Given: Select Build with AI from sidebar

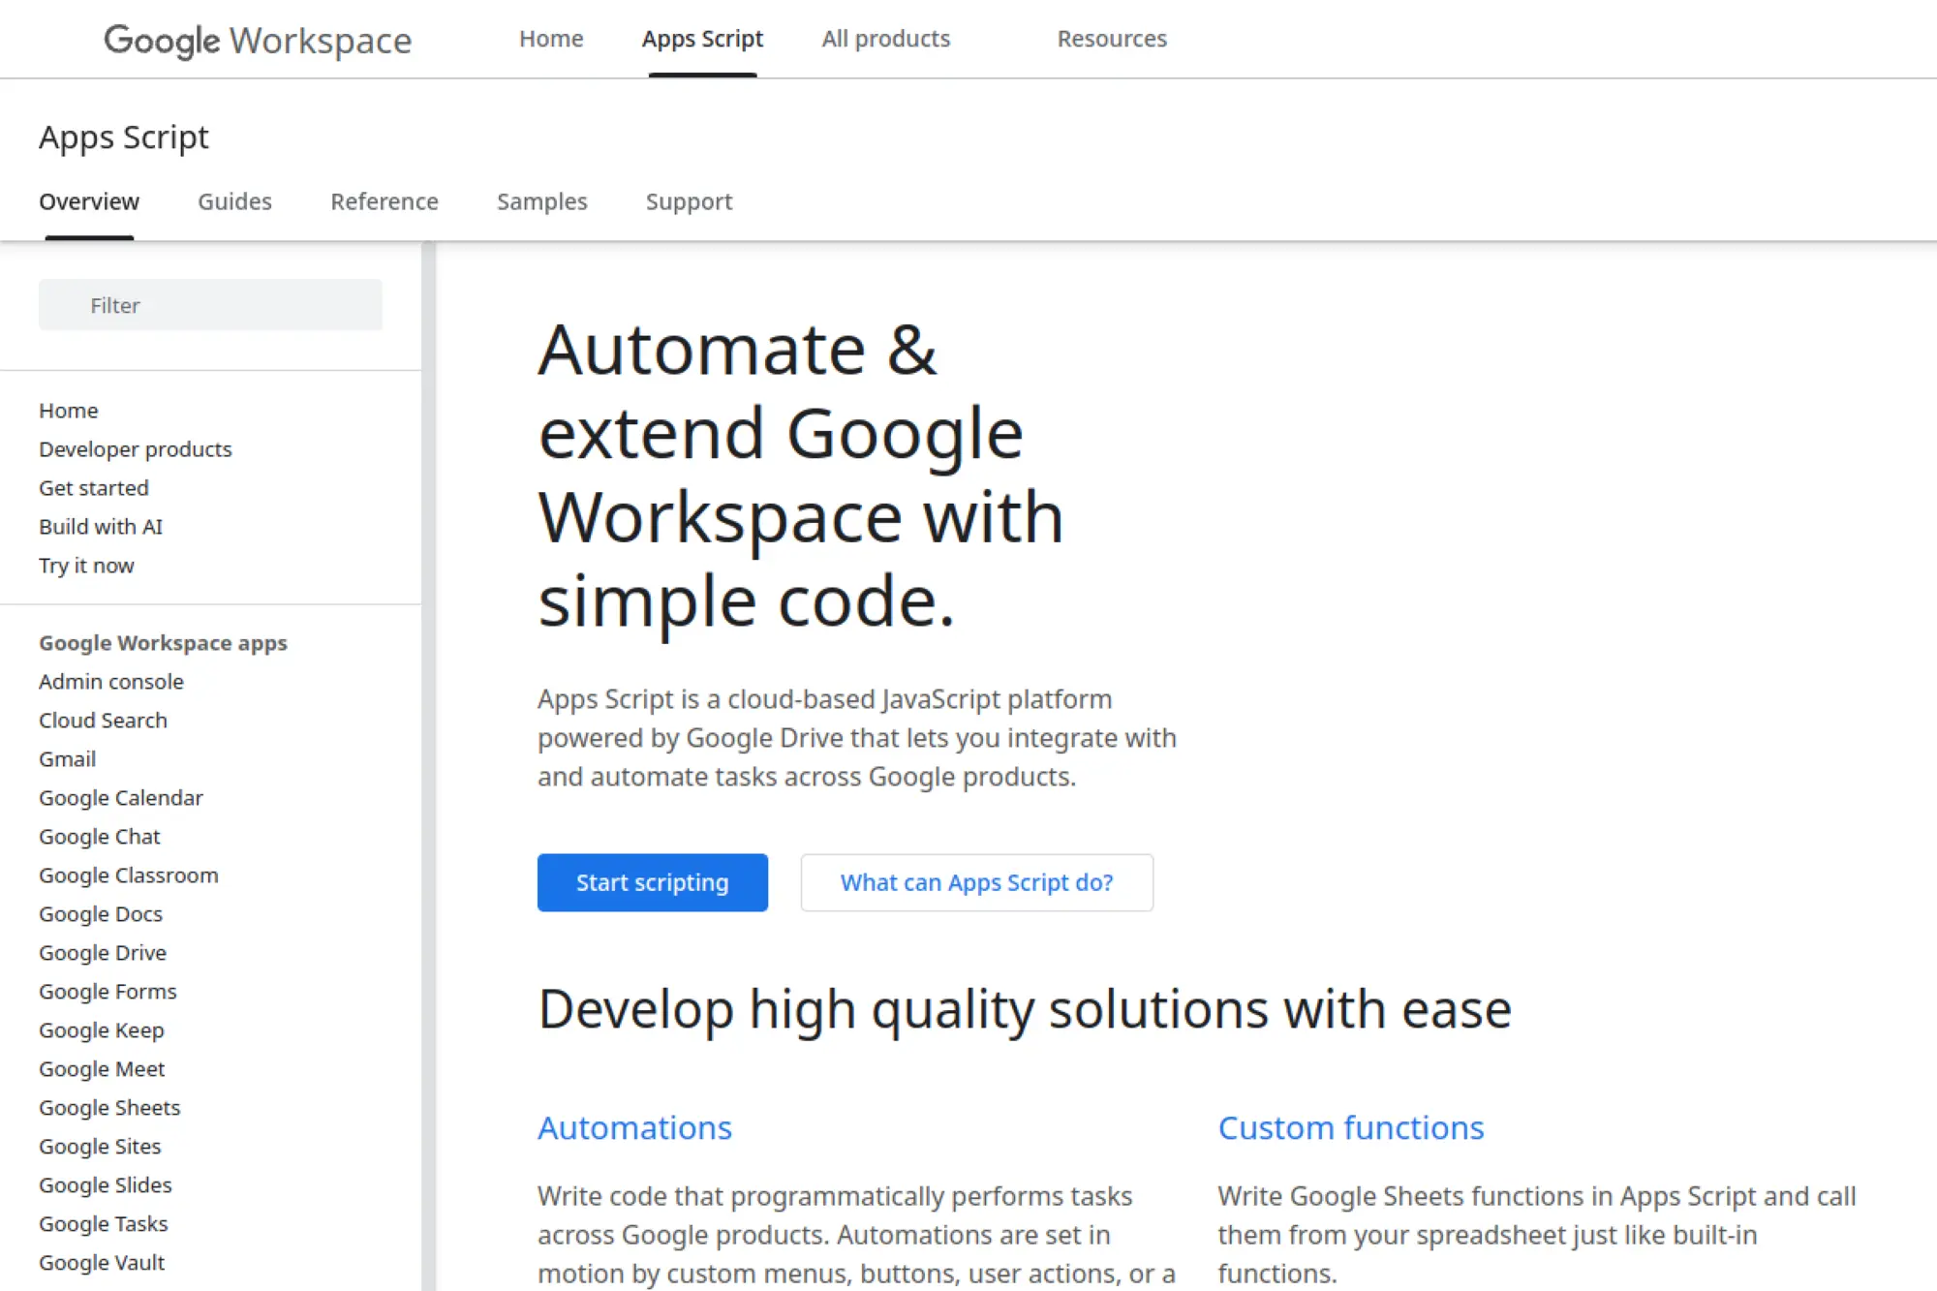Looking at the screenshot, I should (101, 526).
